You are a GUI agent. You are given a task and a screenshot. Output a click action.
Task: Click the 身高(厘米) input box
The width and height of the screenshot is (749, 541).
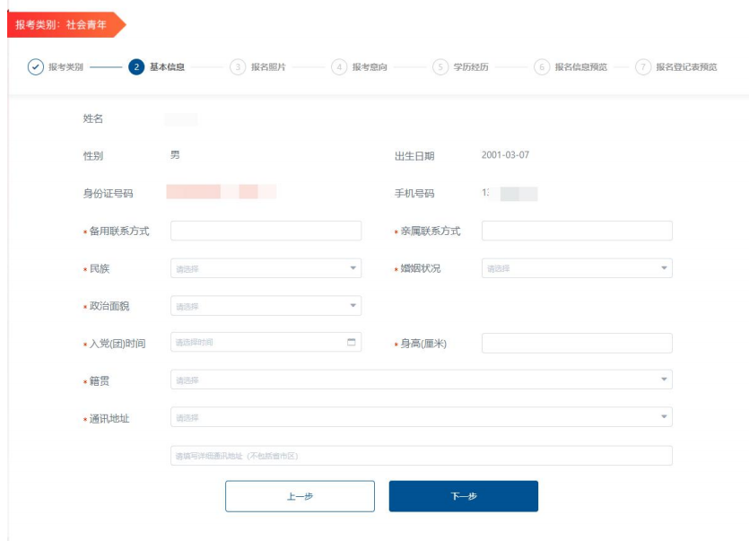577,344
